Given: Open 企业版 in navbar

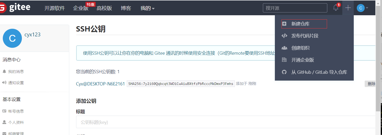Looking at the screenshot, I should [81, 8].
